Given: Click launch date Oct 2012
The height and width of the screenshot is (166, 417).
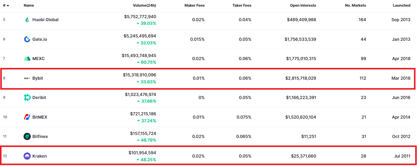Looking at the screenshot, I should (x=401, y=136).
